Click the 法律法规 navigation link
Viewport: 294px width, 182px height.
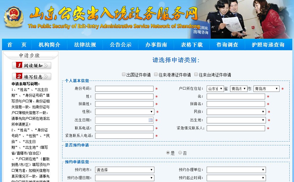85,45
